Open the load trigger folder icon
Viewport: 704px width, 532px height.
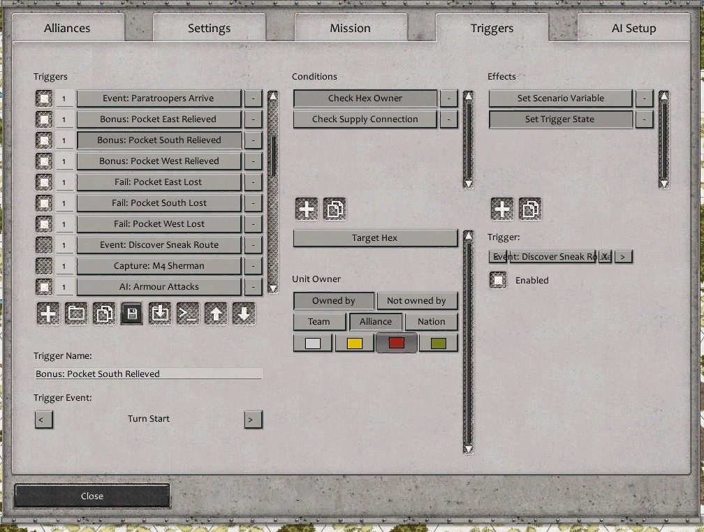[75, 313]
